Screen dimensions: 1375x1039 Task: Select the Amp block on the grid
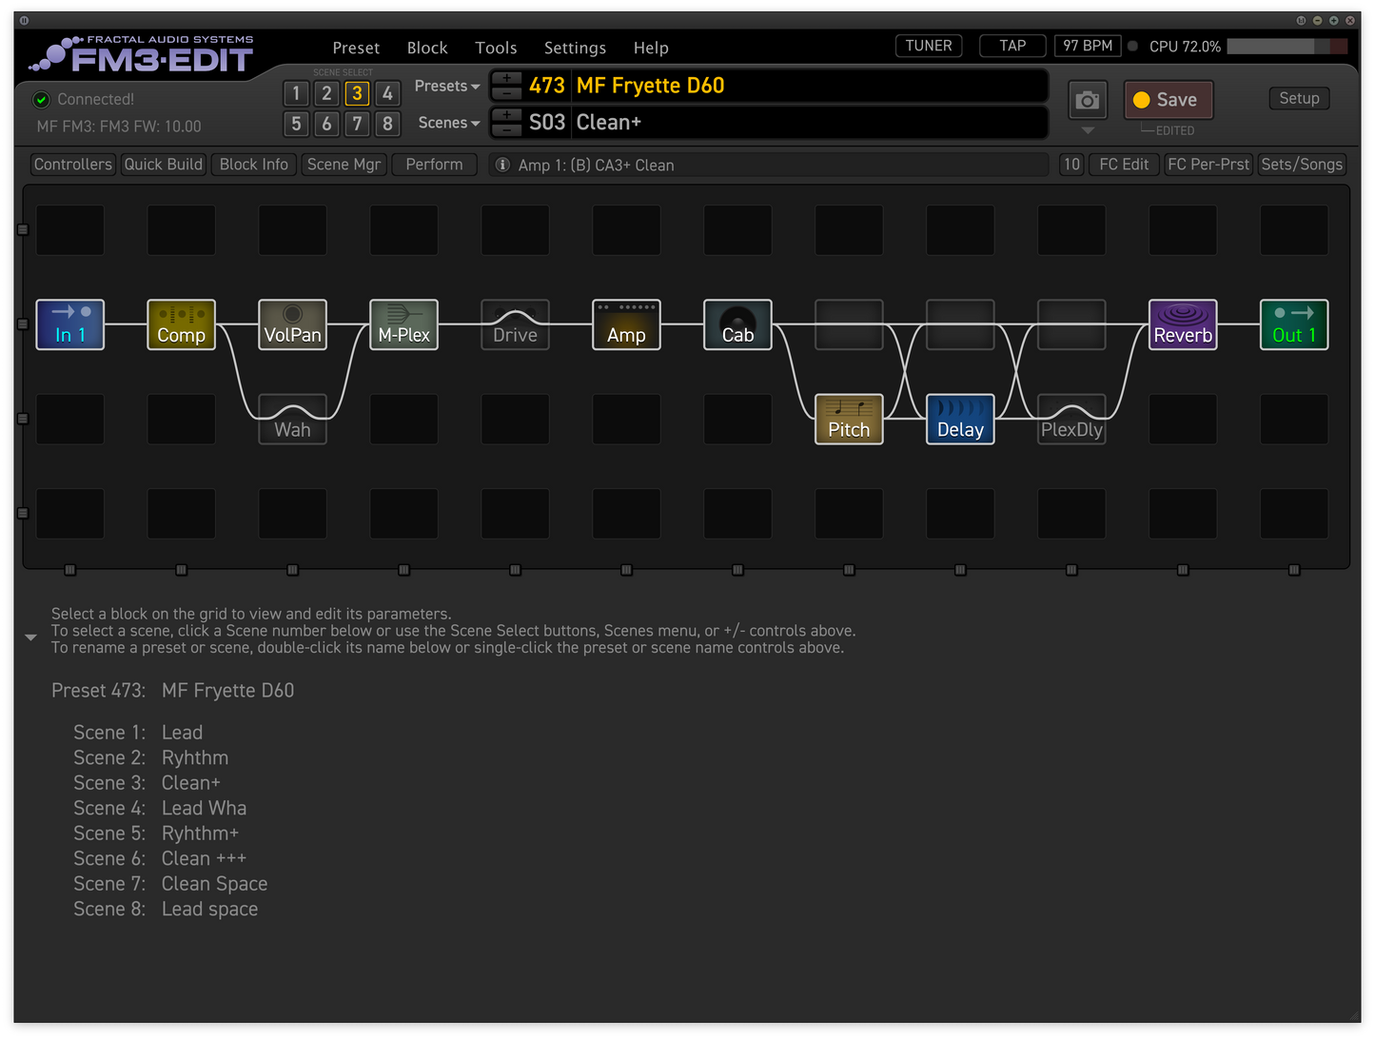coord(626,324)
